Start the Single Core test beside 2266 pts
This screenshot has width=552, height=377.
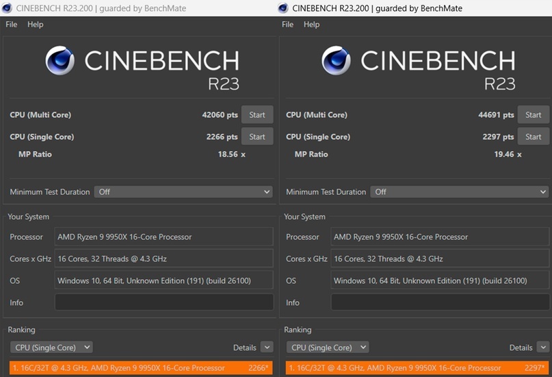tap(257, 137)
